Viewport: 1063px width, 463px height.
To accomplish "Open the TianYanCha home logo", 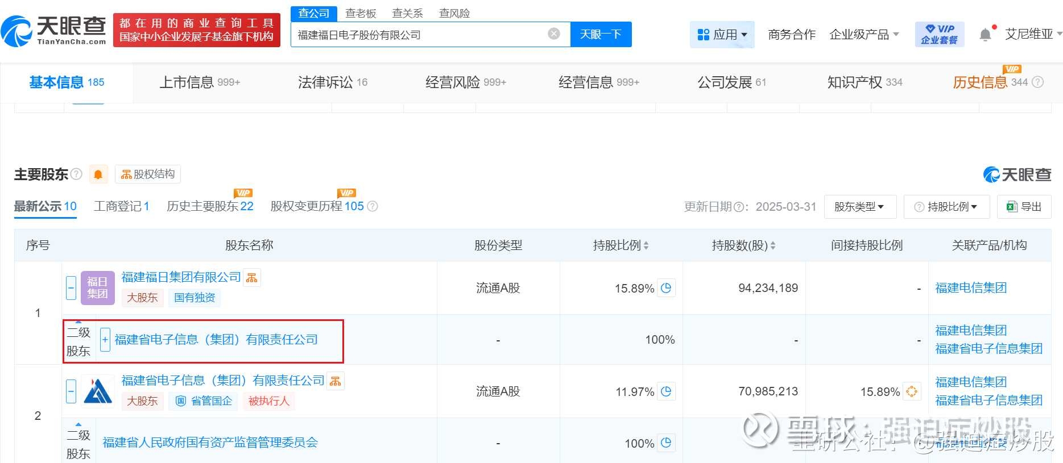I will (x=54, y=31).
